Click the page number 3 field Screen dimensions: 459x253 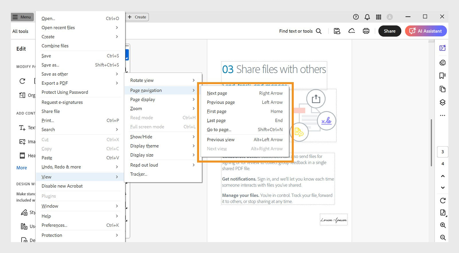(443, 152)
